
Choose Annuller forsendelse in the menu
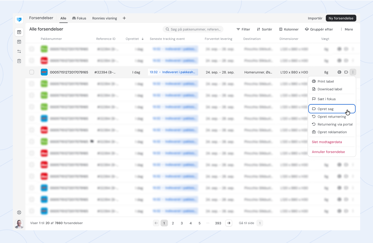[328, 152]
